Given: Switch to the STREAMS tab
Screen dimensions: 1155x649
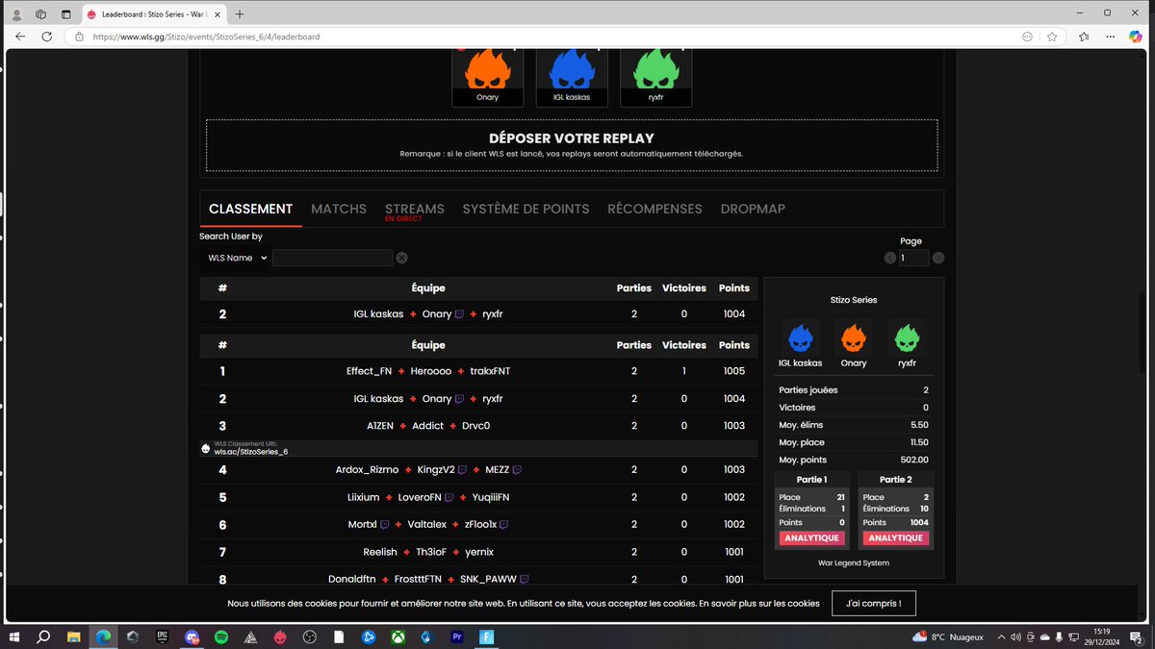Looking at the screenshot, I should click(415, 209).
